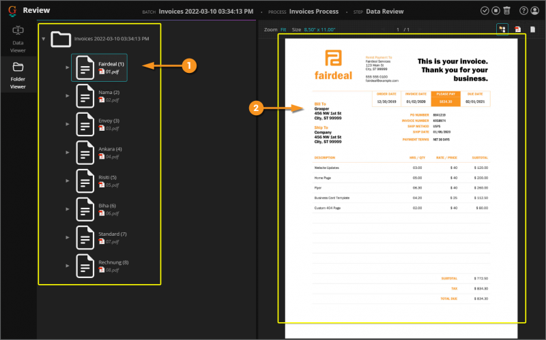Switch to PDF view icon
This screenshot has height=340, width=546.
tap(517, 29)
